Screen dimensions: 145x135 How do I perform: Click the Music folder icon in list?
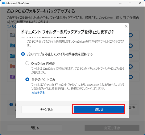(x=13, y=66)
